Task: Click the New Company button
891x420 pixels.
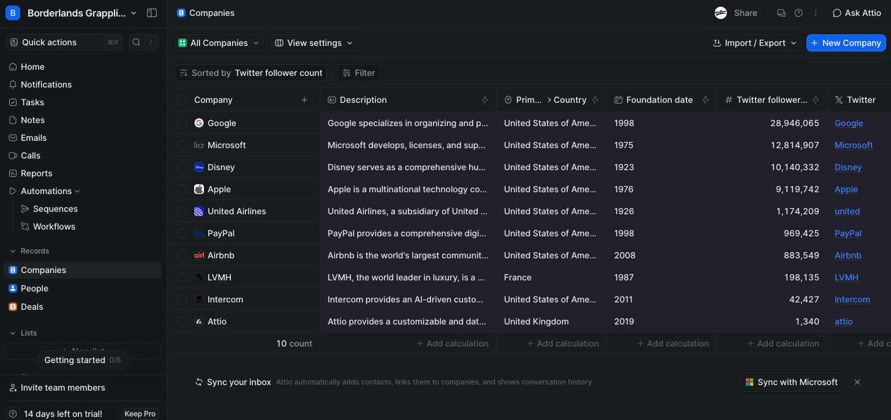Action: [846, 43]
